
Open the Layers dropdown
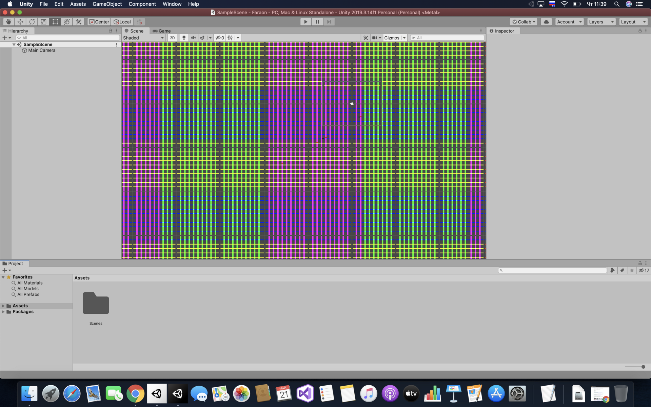(x=601, y=22)
